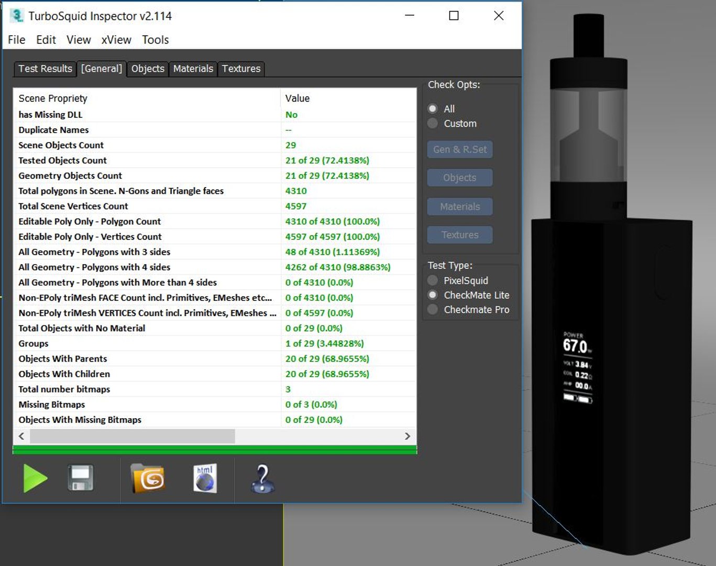Click the horizontal scrollbar thumb
This screenshot has height=566, width=716.
[x=133, y=436]
